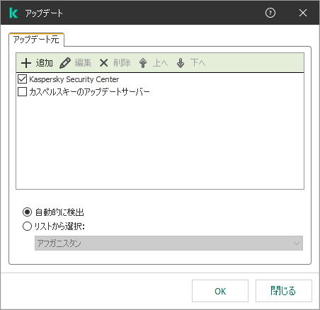Click the 閉じる button
Image resolution: width=320 pixels, height=310 pixels.
284,291
